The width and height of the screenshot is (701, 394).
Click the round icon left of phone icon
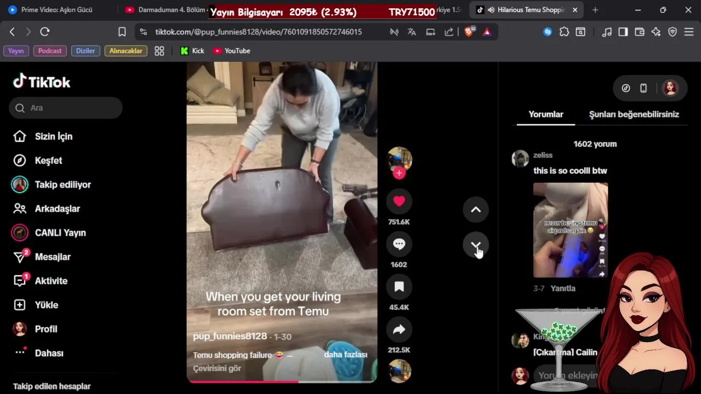pos(626,88)
